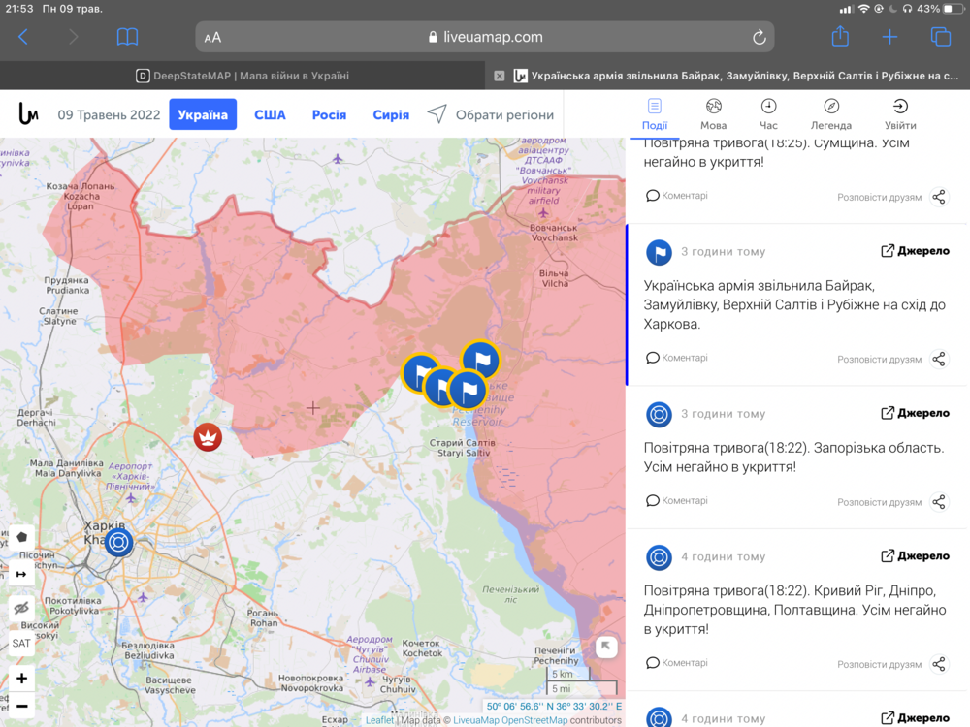Switch map to SAT satellite view
The width and height of the screenshot is (970, 727).
pyautogui.click(x=21, y=643)
